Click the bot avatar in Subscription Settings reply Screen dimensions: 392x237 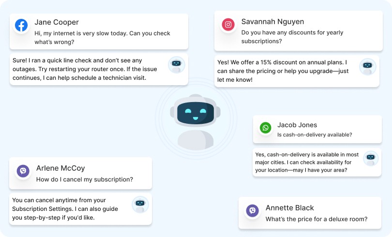coord(140,204)
